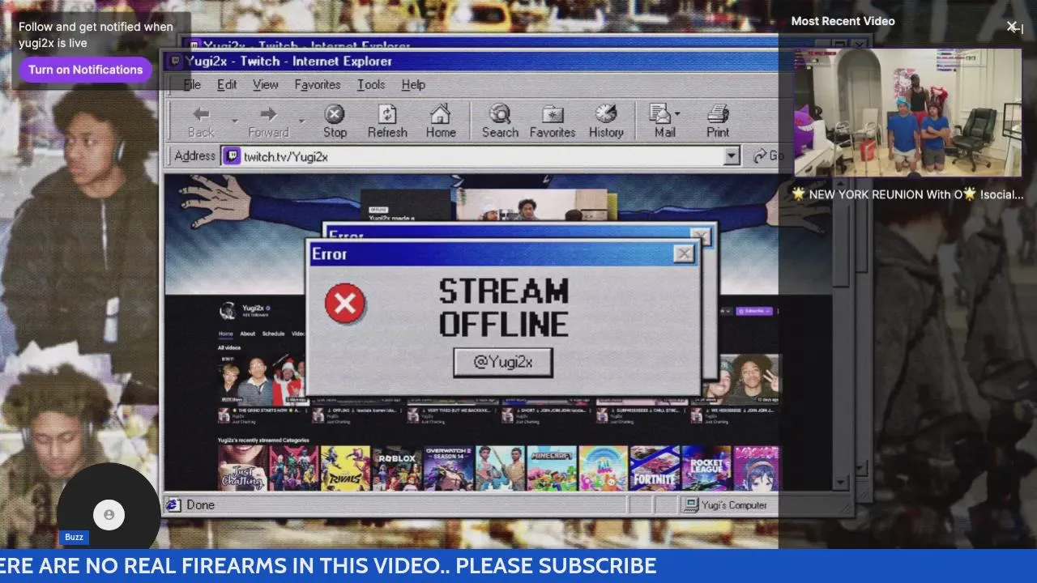Click the Buzz avatar circle icon

tap(109, 514)
